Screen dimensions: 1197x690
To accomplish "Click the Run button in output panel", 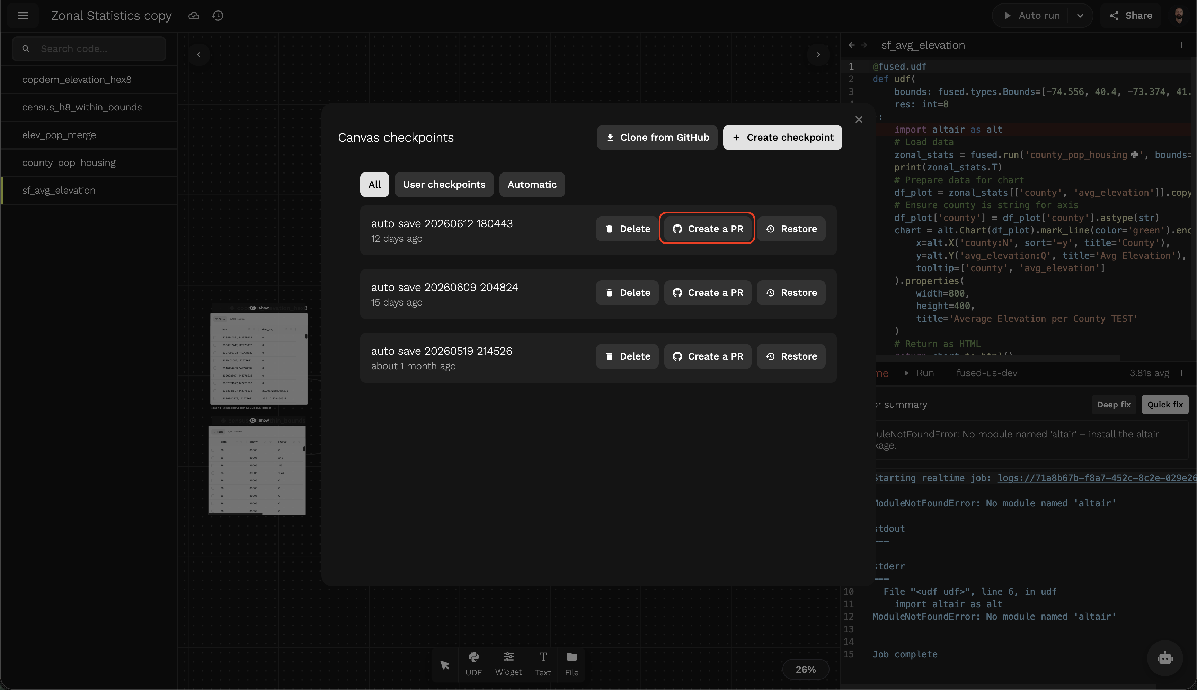I will pyautogui.click(x=919, y=373).
